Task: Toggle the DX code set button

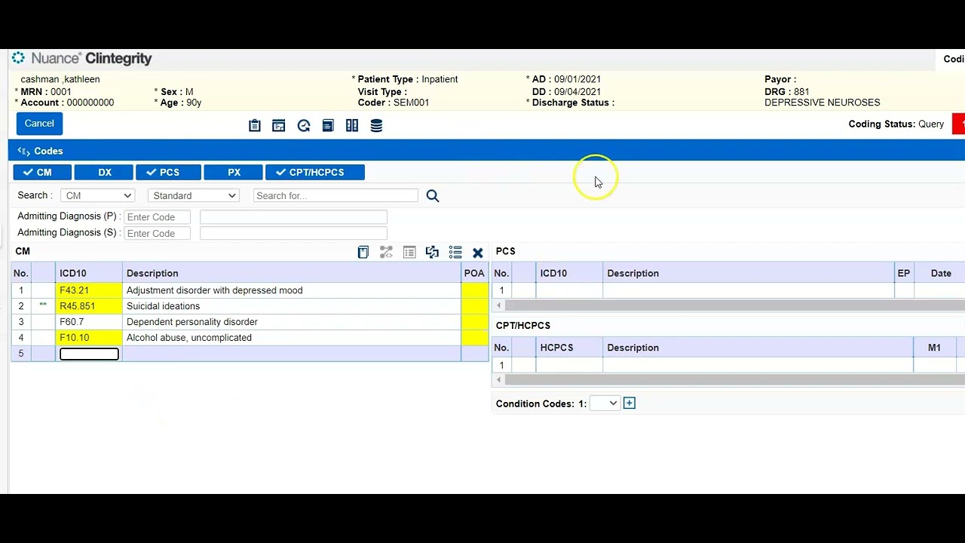Action: (104, 173)
